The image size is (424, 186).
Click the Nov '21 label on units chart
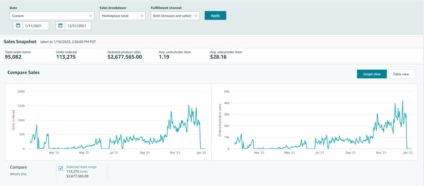pyautogui.click(x=175, y=153)
